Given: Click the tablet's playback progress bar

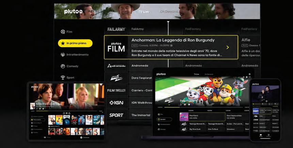Looking at the screenshot, I should [67, 111].
